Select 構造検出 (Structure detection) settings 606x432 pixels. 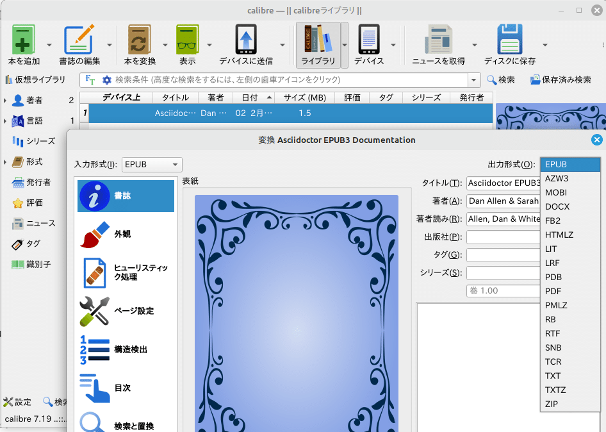pos(125,349)
